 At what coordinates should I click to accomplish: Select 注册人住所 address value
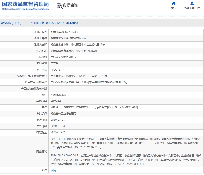coord(78,44)
